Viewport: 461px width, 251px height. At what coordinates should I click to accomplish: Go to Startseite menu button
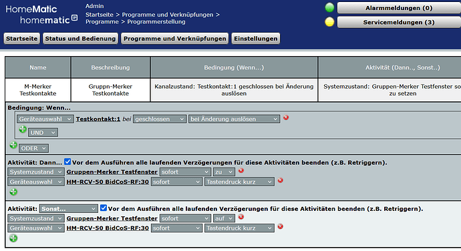[22, 39]
